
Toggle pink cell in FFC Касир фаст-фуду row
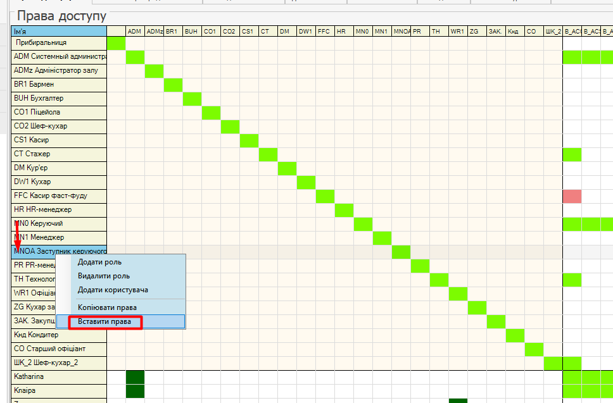(x=571, y=196)
